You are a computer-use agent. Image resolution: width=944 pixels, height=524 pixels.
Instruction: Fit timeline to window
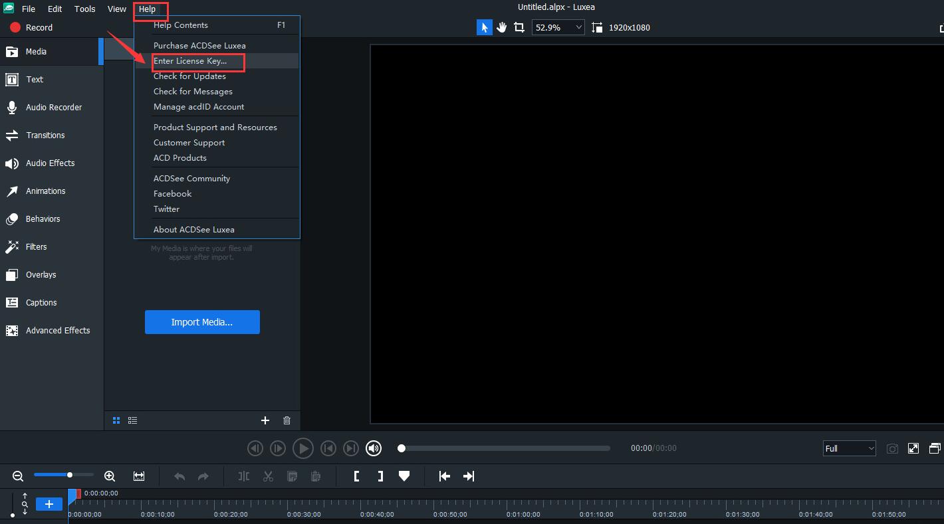(x=139, y=476)
